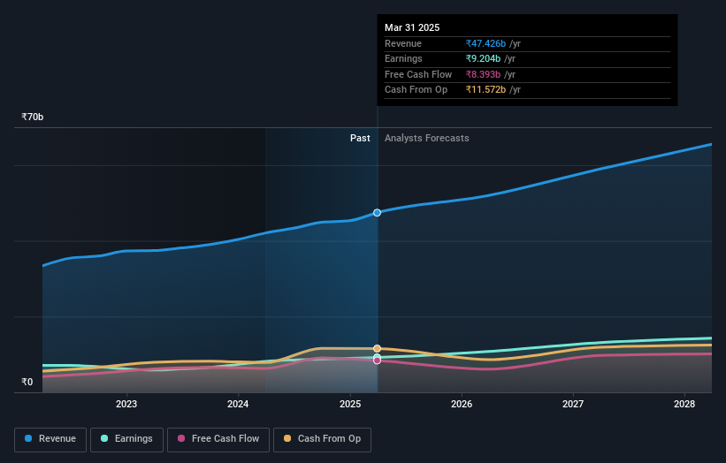Click the Analysts Forecasts label
726x463 pixels.
pyautogui.click(x=427, y=139)
